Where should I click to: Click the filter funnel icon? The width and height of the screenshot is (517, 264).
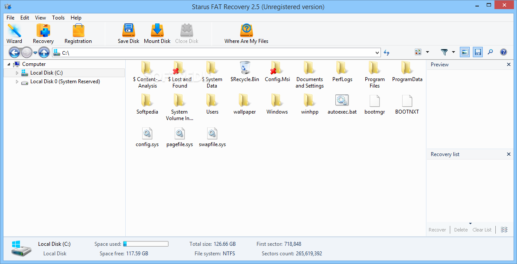click(445, 52)
